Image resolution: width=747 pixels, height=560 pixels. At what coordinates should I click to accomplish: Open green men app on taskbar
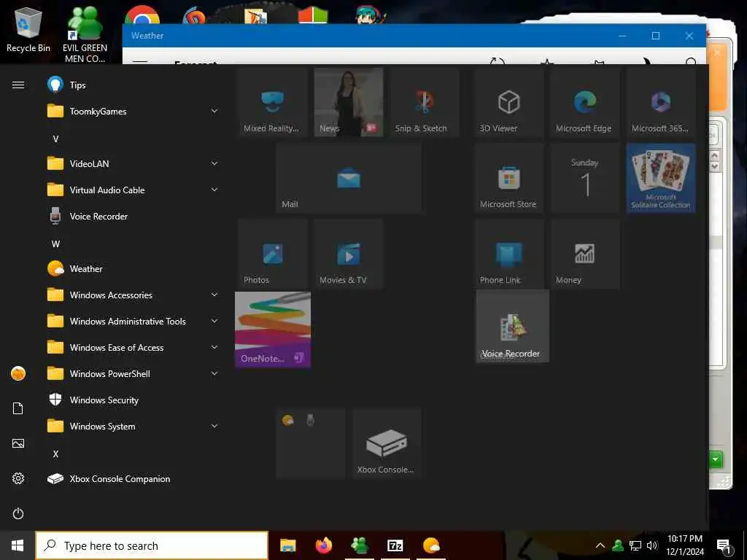[360, 545]
